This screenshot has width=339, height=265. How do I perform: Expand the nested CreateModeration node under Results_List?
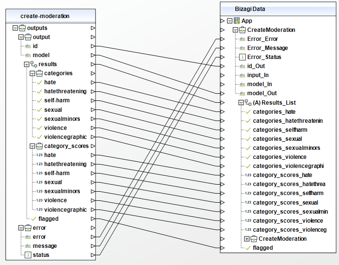tap(246, 239)
